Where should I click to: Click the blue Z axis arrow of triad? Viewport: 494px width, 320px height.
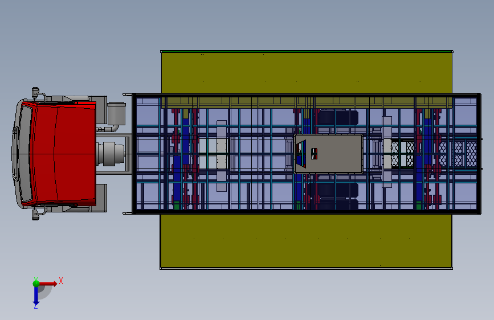(x=36, y=296)
